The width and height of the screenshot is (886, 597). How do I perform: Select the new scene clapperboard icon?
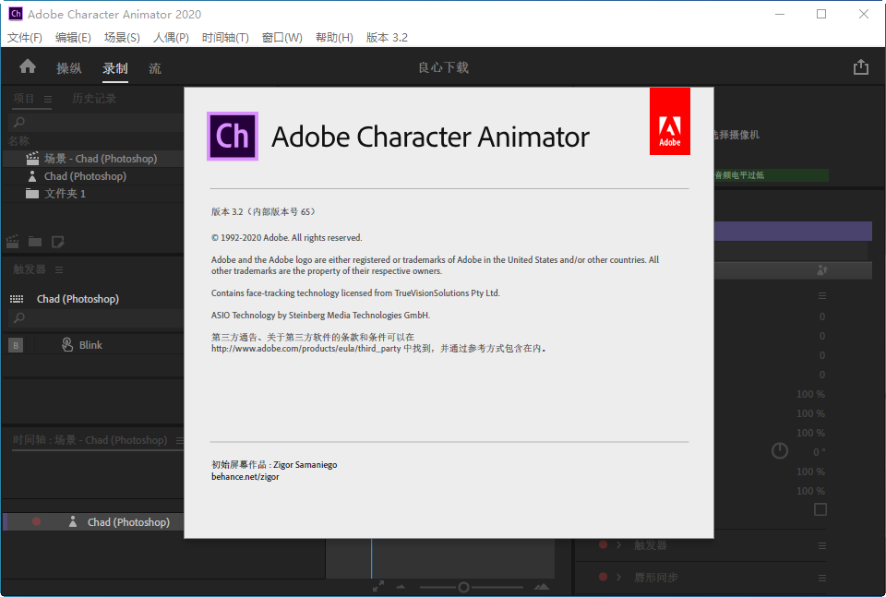pyautogui.click(x=13, y=242)
